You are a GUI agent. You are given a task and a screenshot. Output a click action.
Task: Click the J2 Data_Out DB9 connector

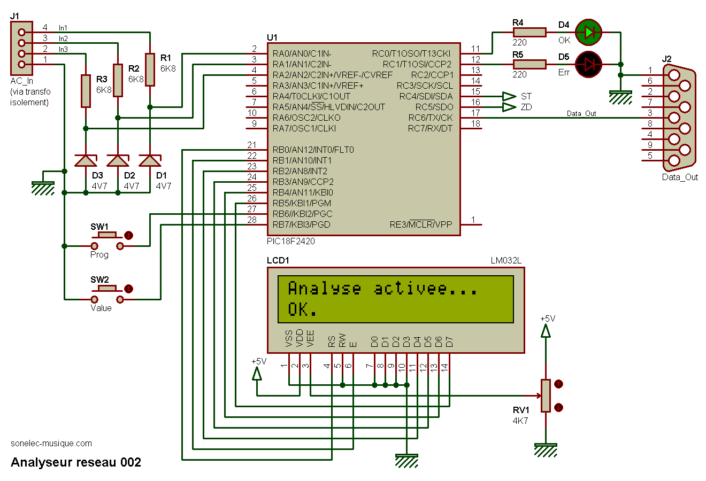point(678,118)
